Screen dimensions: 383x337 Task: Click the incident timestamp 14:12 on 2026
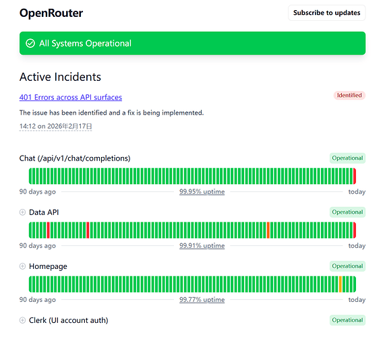(x=56, y=126)
